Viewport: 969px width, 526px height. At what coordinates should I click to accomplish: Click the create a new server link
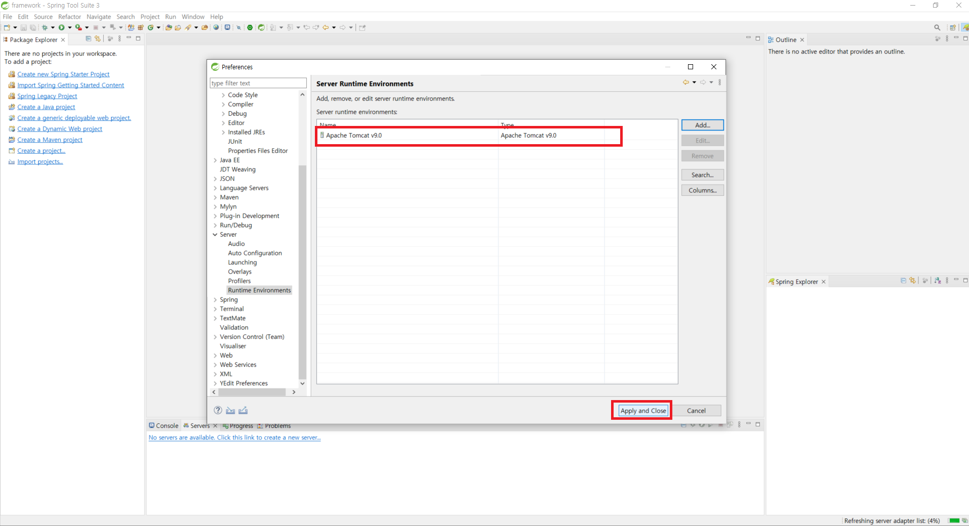234,437
